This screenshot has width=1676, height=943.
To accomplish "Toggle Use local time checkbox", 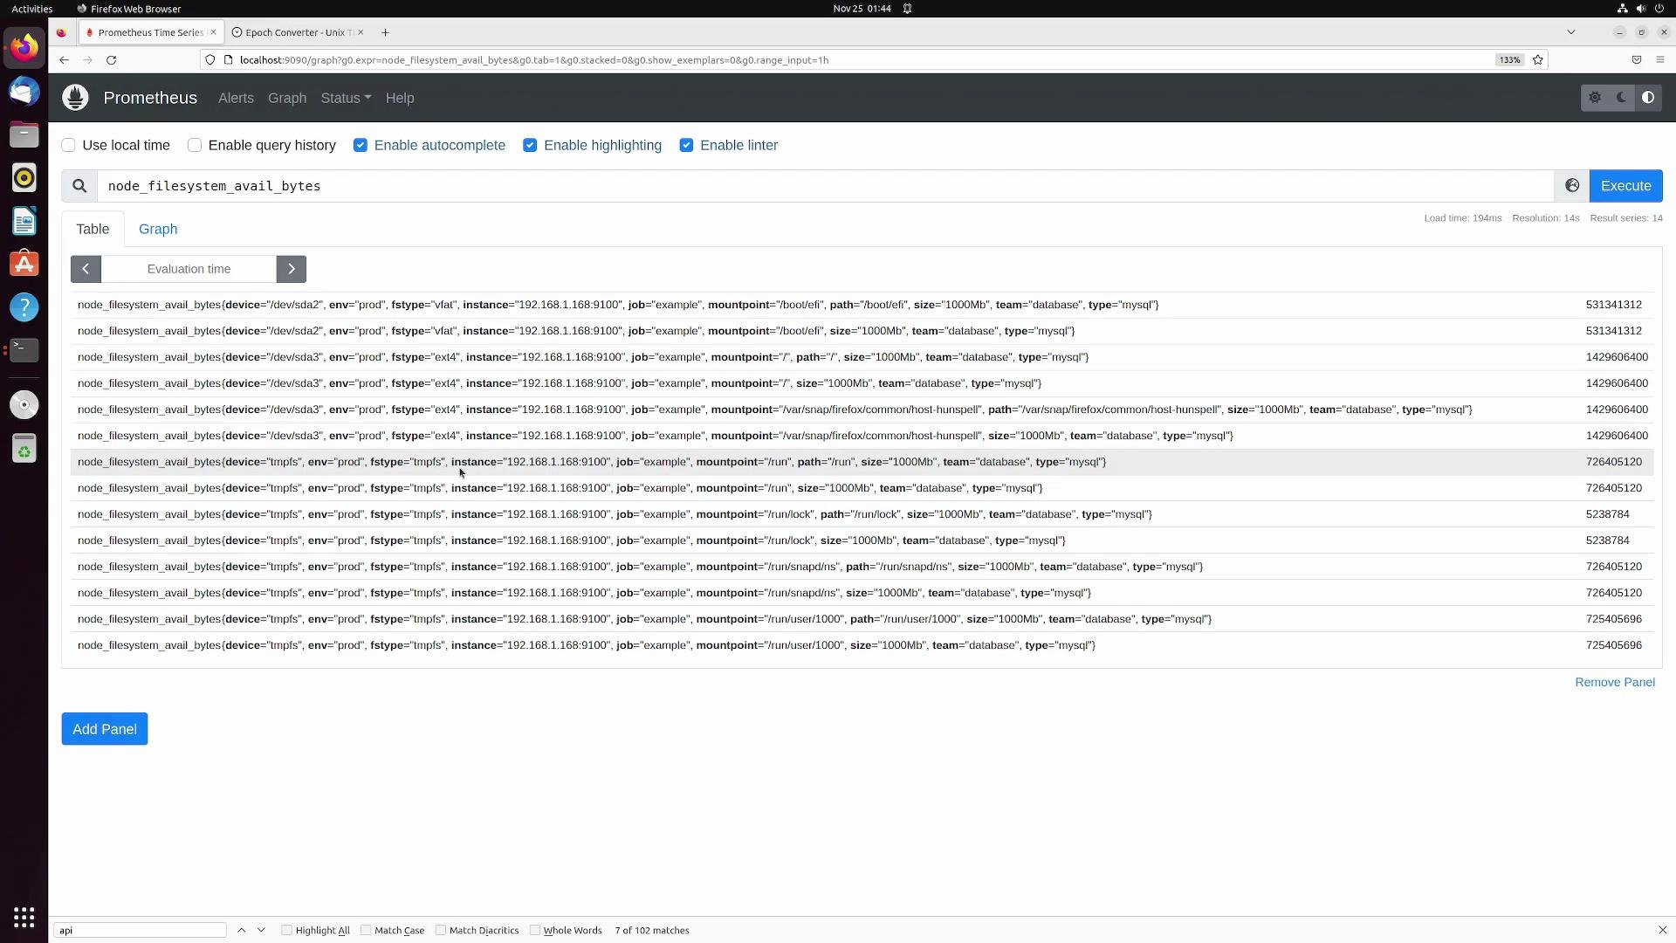I will pyautogui.click(x=69, y=146).
